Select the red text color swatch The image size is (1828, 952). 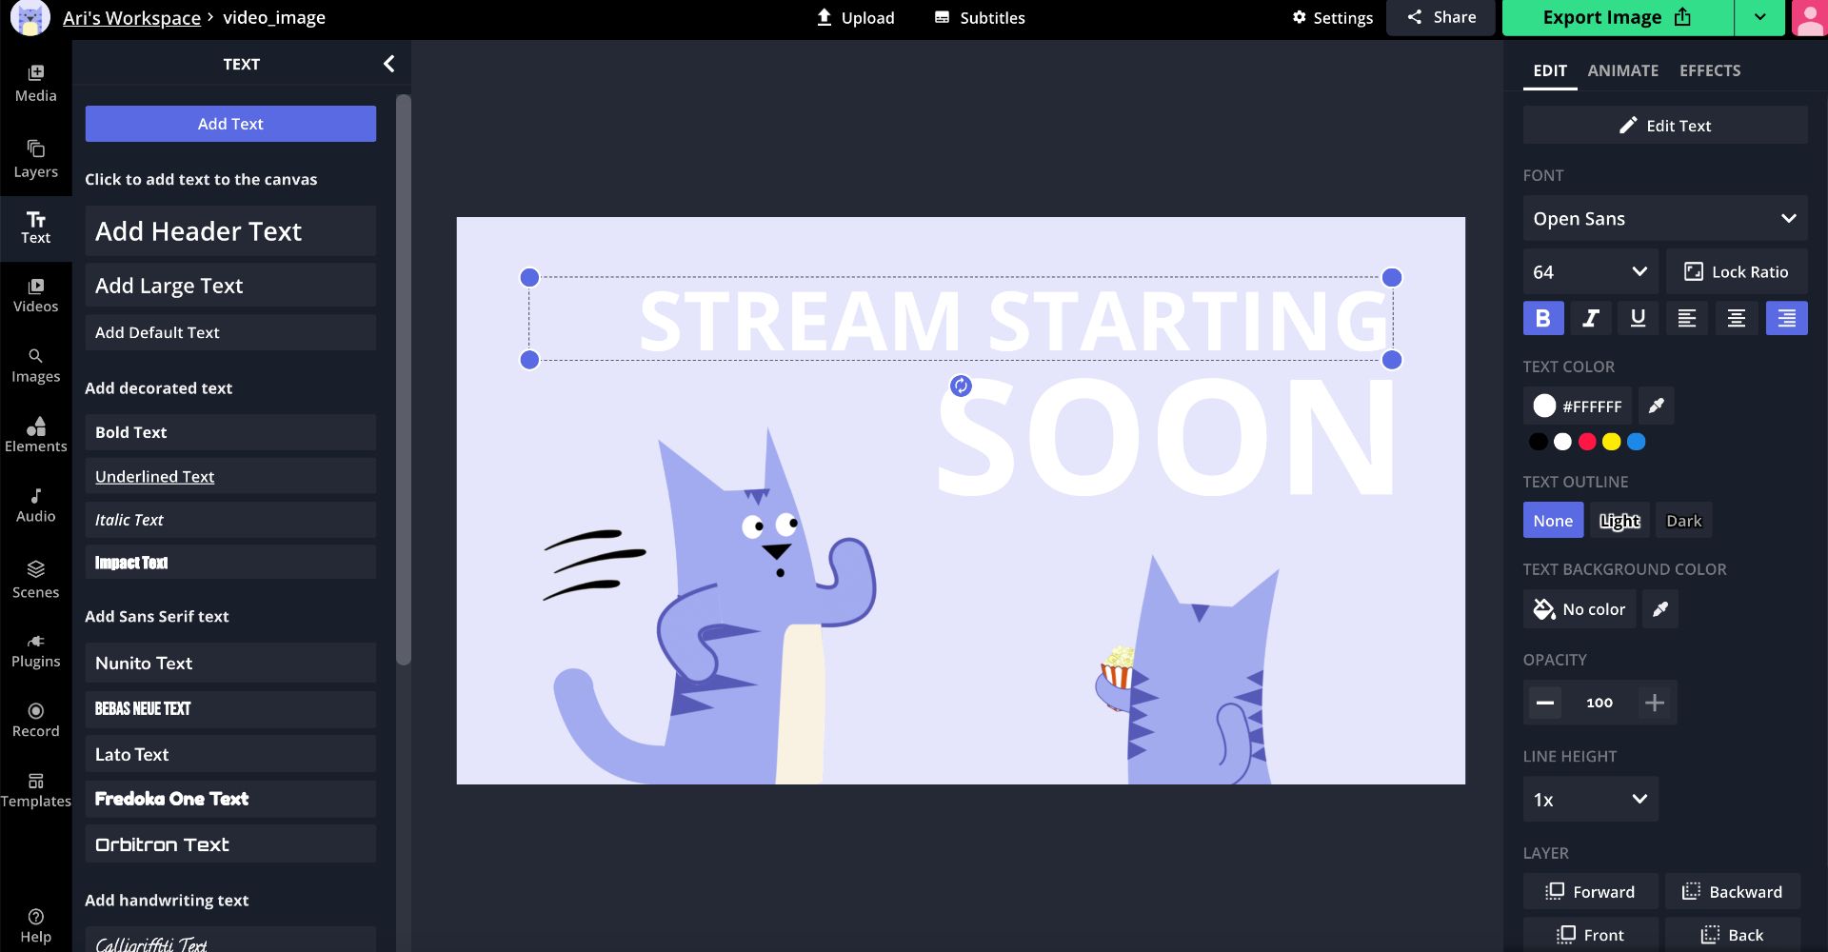pyautogui.click(x=1587, y=442)
